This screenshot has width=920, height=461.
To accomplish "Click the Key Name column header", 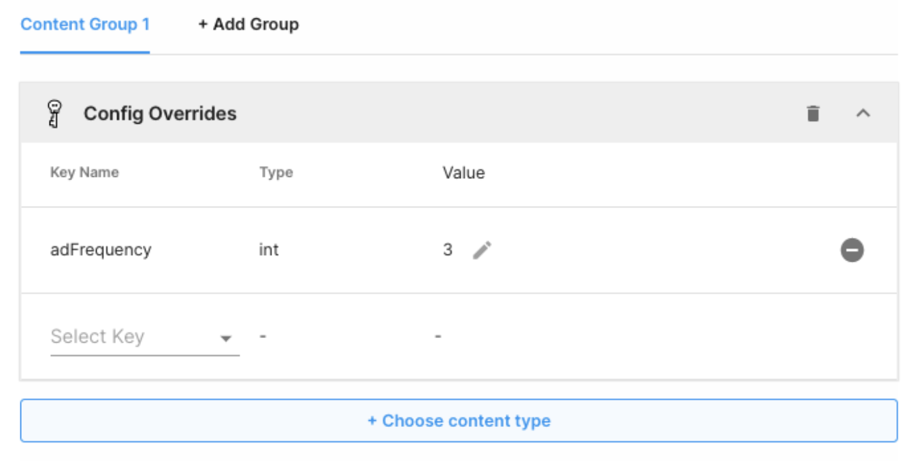I will click(x=84, y=173).
